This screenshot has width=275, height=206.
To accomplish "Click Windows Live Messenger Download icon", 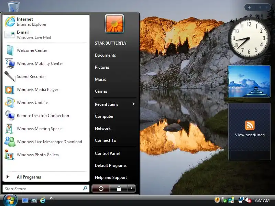I will tap(10, 141).
